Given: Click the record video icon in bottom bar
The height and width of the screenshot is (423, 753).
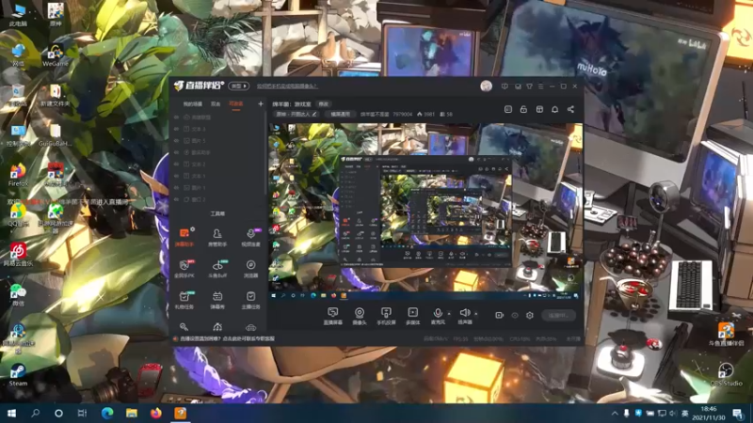Looking at the screenshot, I should [x=500, y=315].
